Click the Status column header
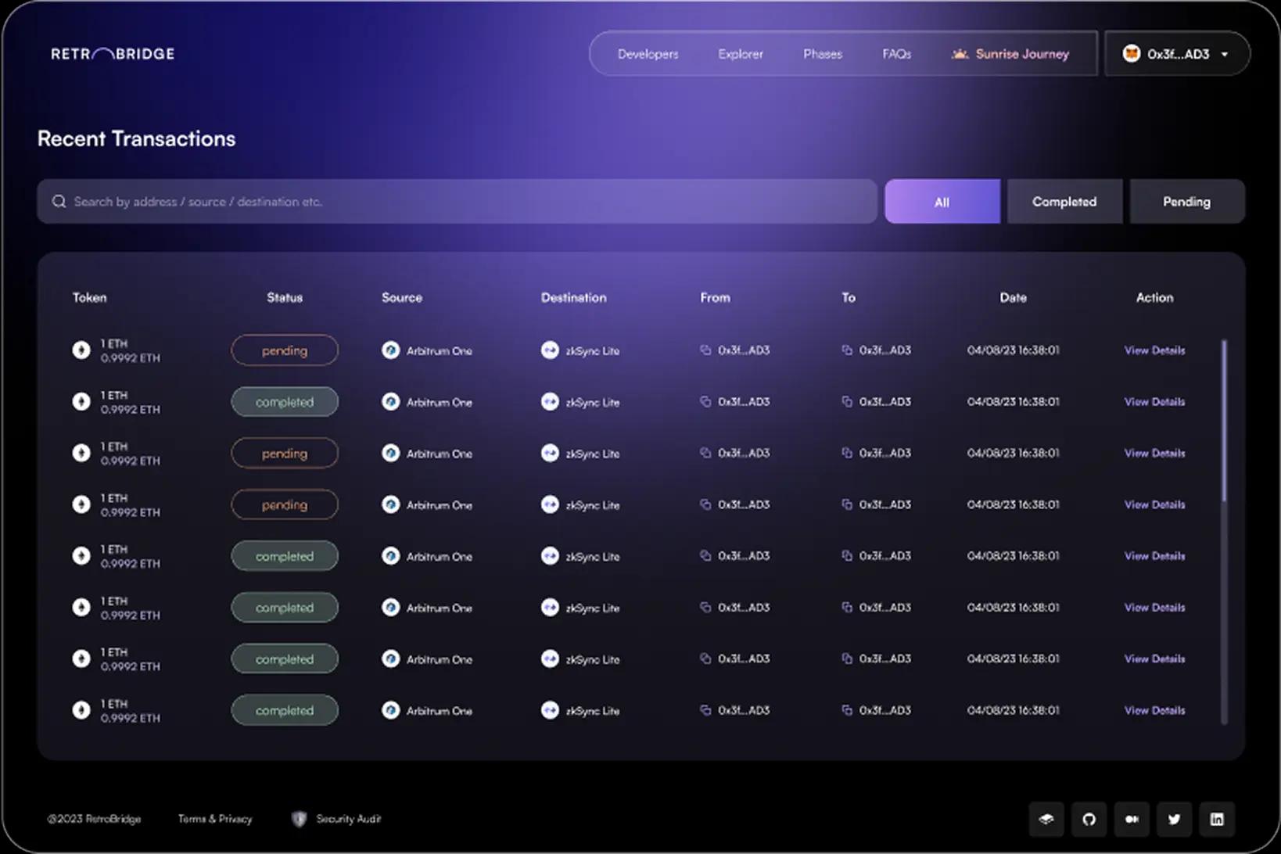The width and height of the screenshot is (1281, 854). [x=285, y=297]
